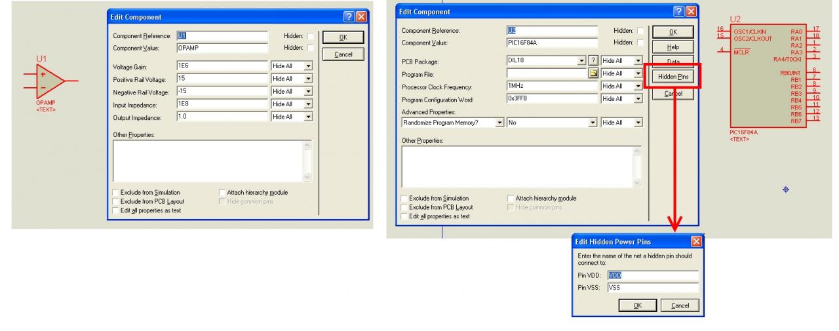The image size is (839, 331).
Task: Enable Exclude from PCB Layout in OPAMP dialog
Action: click(115, 201)
